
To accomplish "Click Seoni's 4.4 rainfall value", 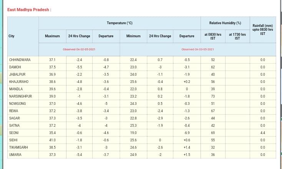I will [262, 133].
